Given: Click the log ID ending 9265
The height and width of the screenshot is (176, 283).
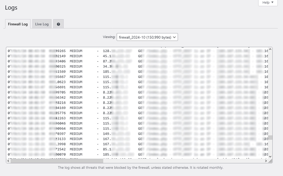Looking at the screenshot, I should point(57,51).
